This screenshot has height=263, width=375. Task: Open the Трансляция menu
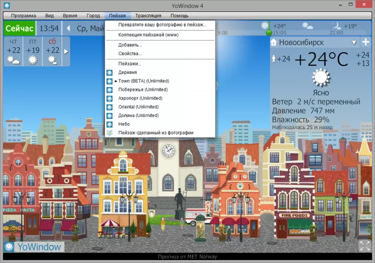(148, 16)
